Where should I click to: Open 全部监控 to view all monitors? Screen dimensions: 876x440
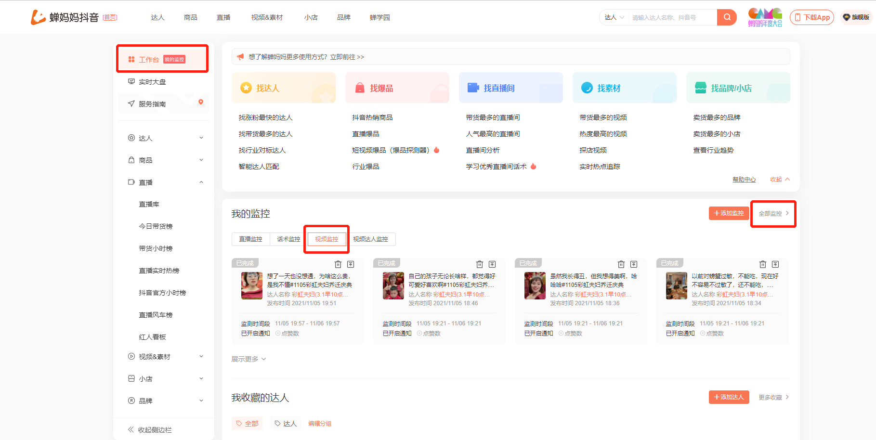(x=774, y=213)
